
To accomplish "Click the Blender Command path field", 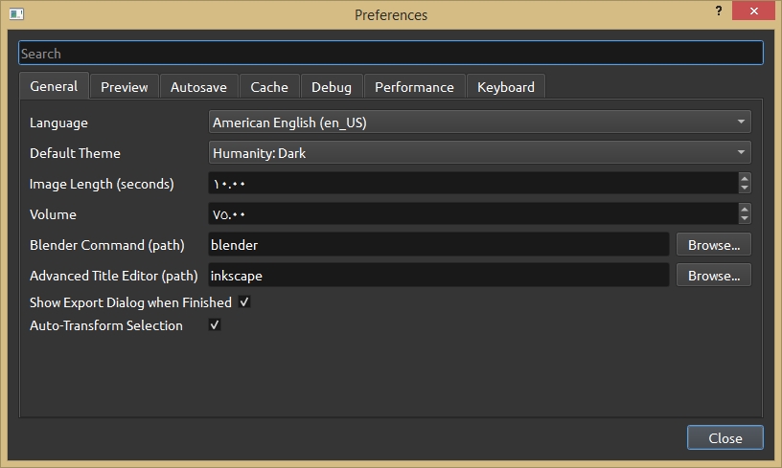I will (x=438, y=244).
